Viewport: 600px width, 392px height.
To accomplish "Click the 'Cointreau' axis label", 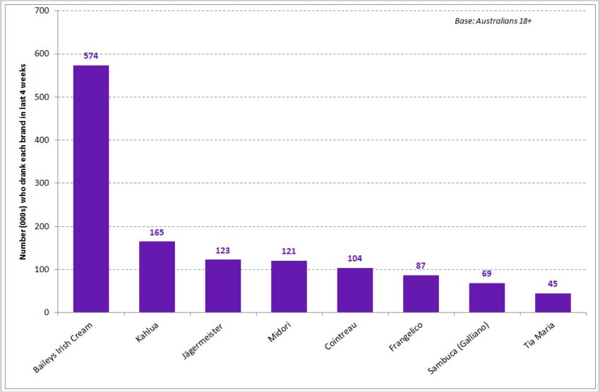I will (x=341, y=336).
